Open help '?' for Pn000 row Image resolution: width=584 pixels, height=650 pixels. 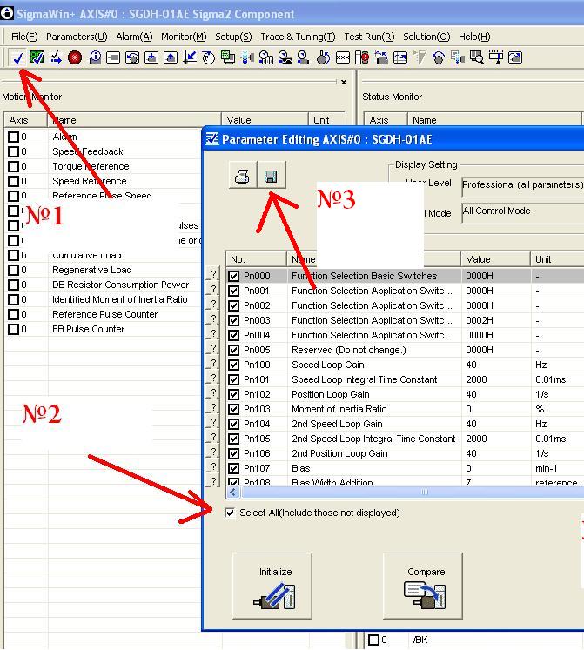212,274
